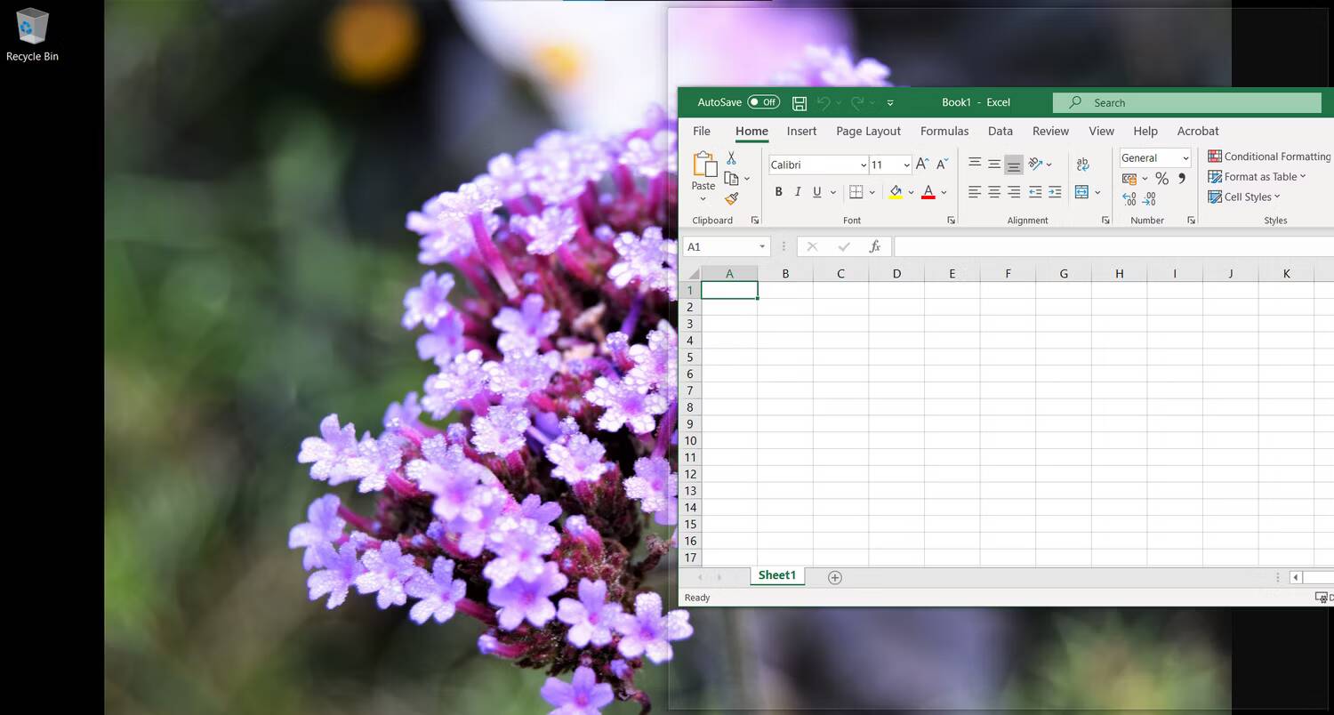Select the Increase Font Size icon
Screen dimensions: 1334x715
pyautogui.click(x=921, y=164)
